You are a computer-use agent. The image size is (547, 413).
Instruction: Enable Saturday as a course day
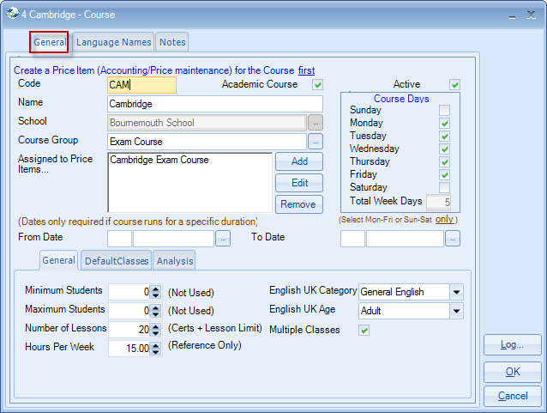coord(444,187)
